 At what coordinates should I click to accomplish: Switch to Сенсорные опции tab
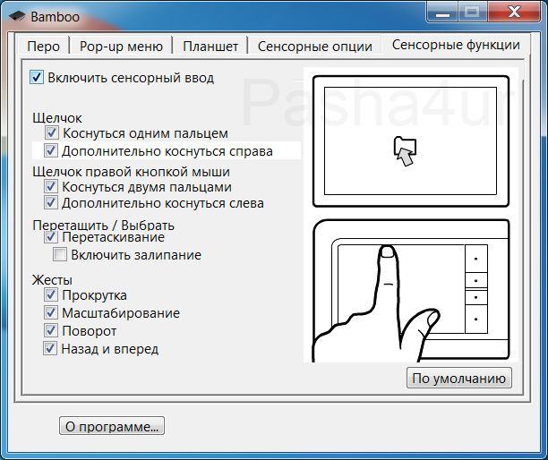(x=314, y=46)
